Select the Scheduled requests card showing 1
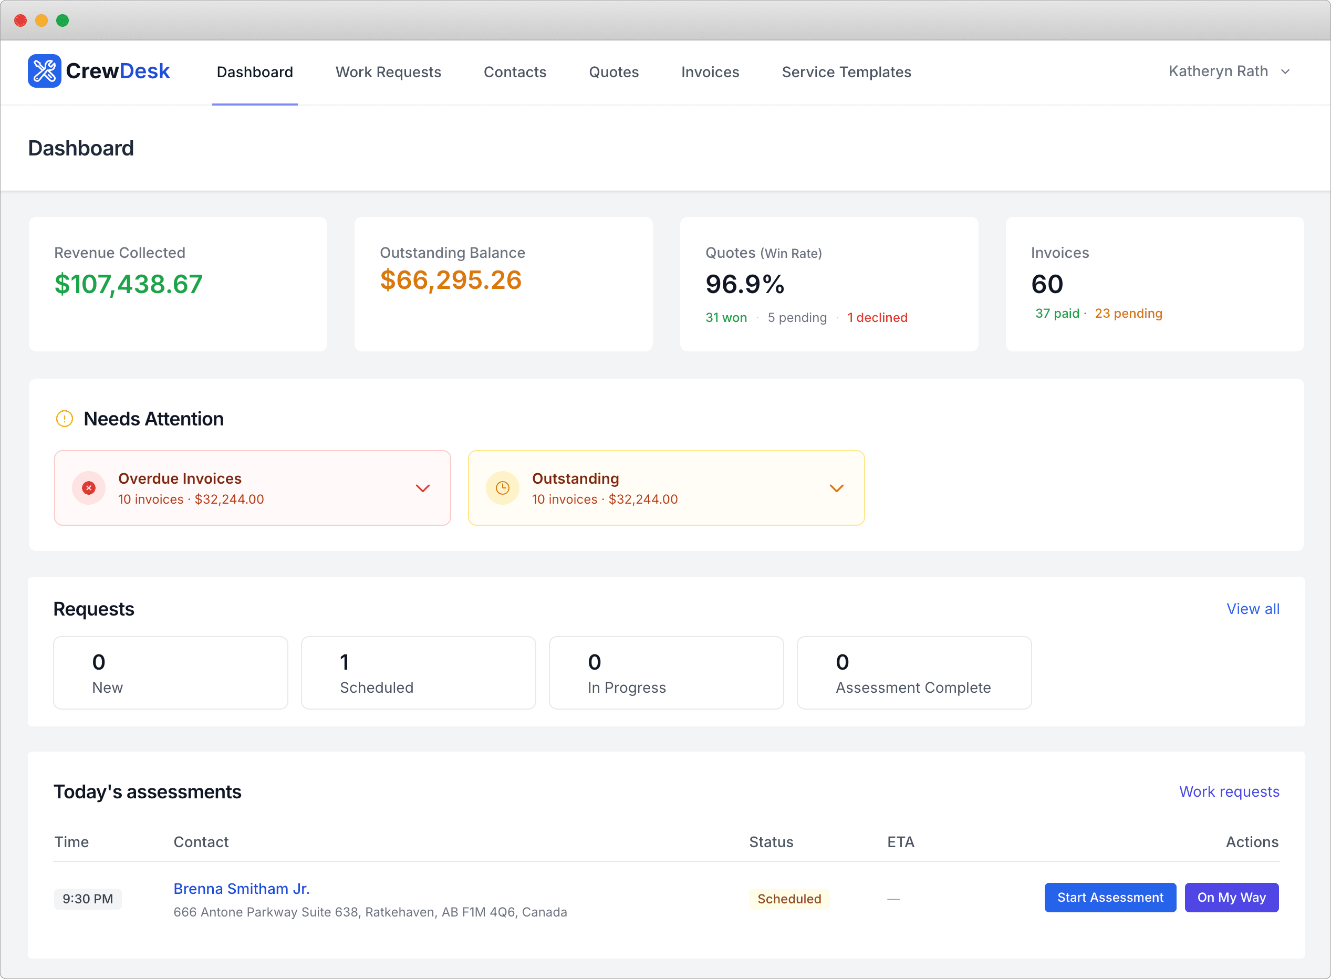Image resolution: width=1331 pixels, height=979 pixels. pyautogui.click(x=419, y=673)
